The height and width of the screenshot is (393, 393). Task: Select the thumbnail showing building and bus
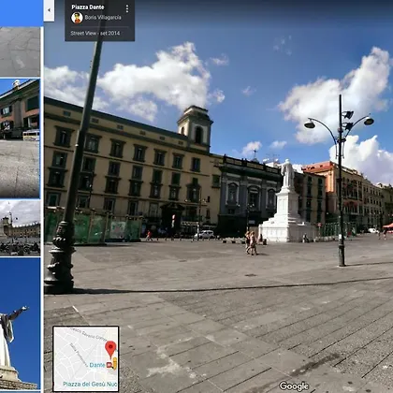[20, 109]
